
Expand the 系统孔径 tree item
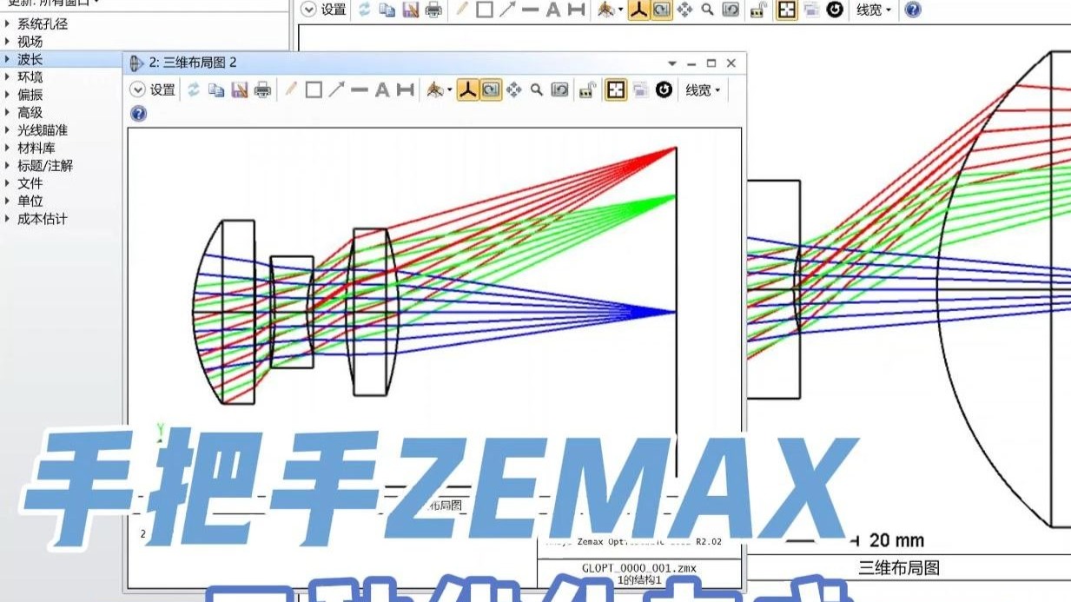click(x=8, y=24)
